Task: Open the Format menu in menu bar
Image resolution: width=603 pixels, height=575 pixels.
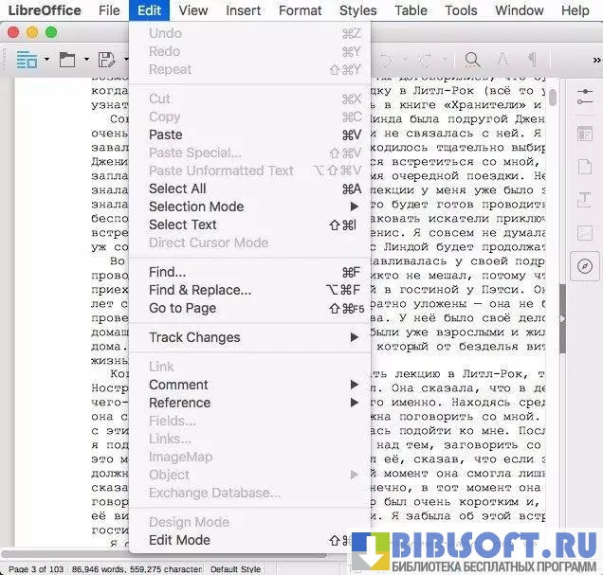Action: pos(300,10)
